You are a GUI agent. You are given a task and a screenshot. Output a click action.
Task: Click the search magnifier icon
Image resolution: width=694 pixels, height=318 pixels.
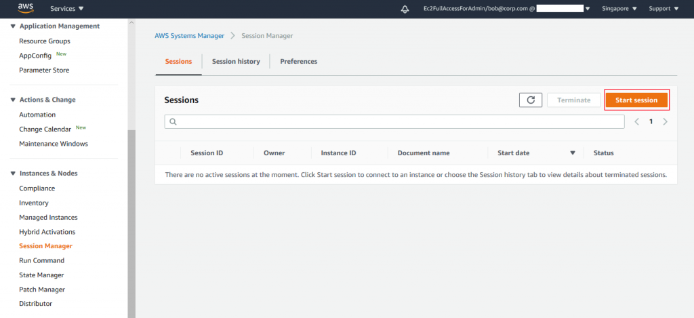click(x=173, y=122)
